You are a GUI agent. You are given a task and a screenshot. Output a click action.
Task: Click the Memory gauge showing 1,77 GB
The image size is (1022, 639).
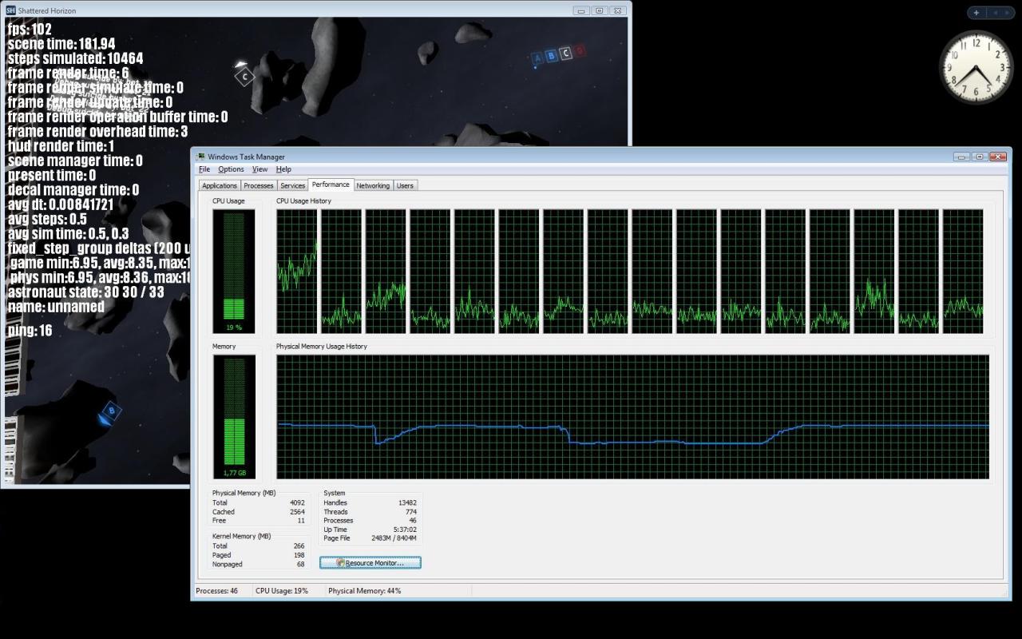tap(234, 416)
